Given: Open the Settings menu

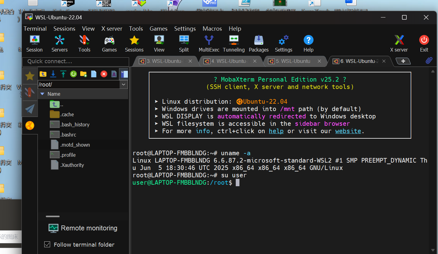Looking at the screenshot, I should (185, 29).
